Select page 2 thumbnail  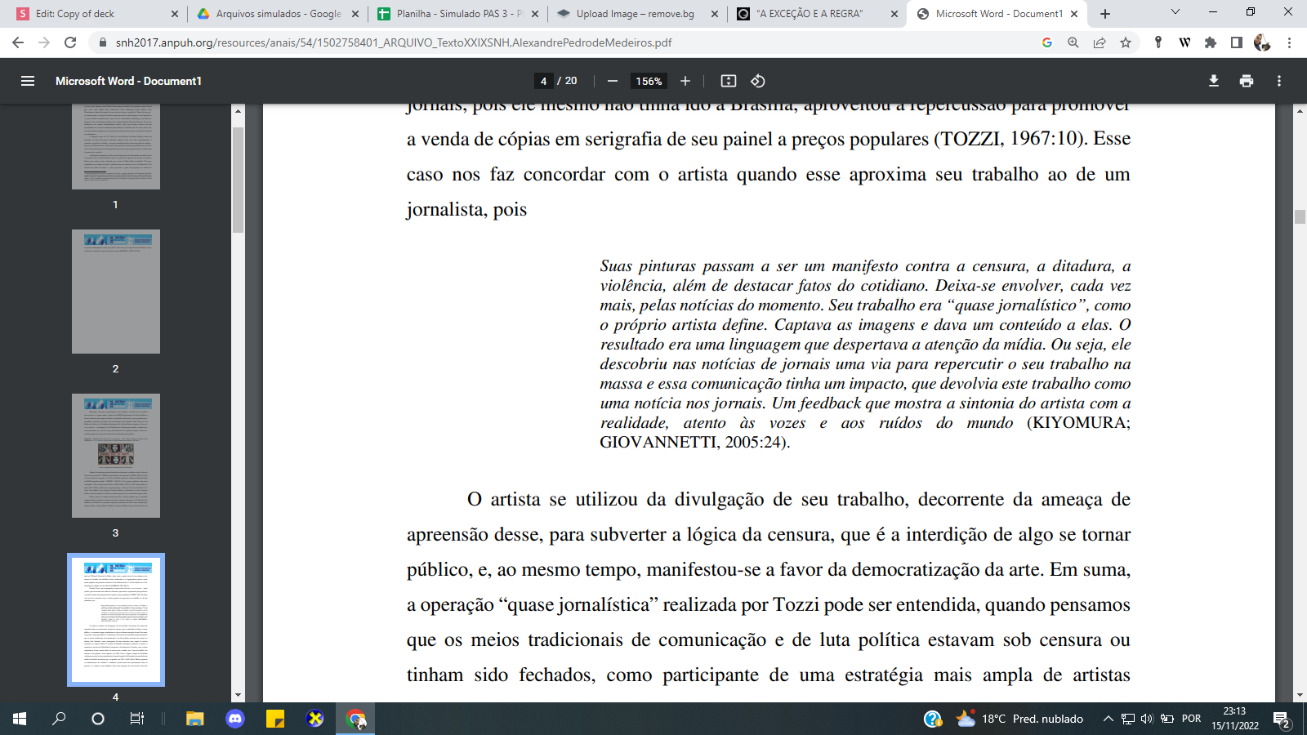(116, 292)
